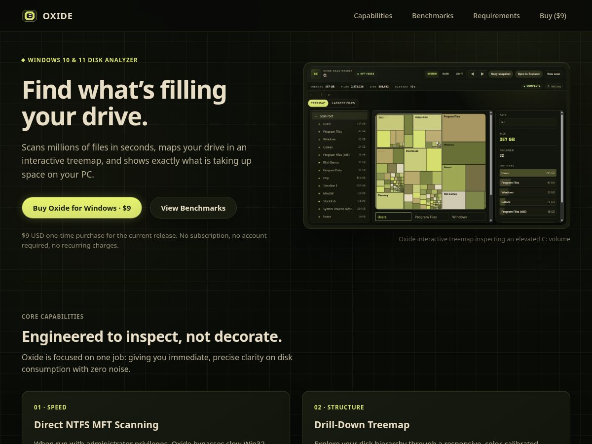Click the up-arrow parent folder icon

321,95
